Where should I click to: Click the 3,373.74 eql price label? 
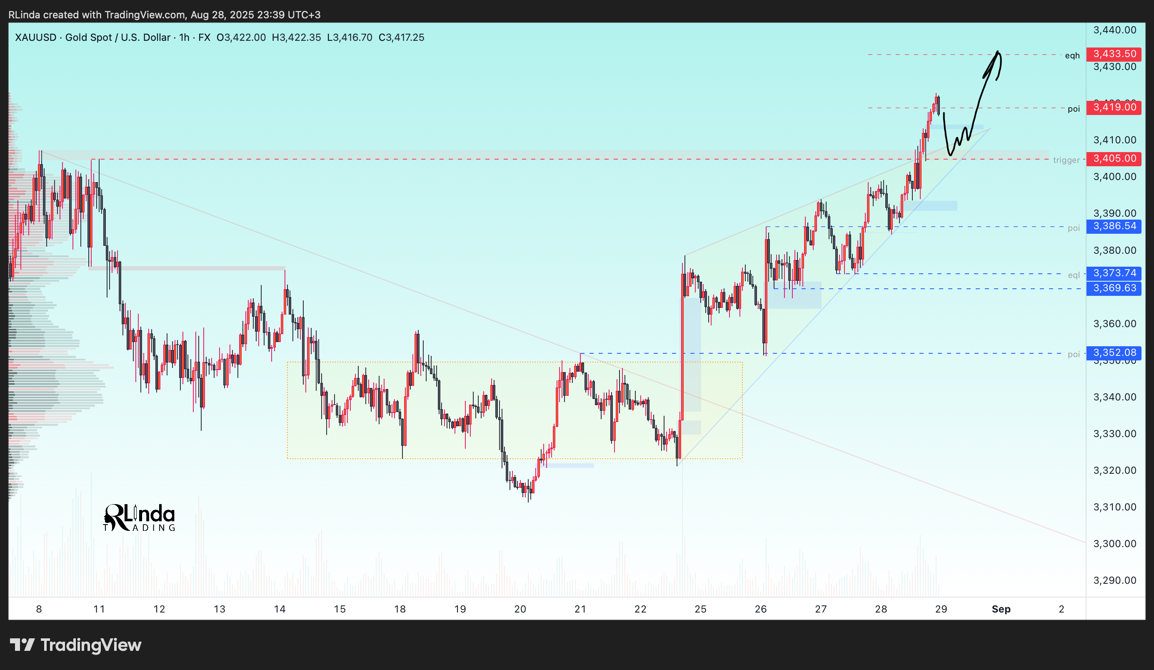click(x=1114, y=273)
